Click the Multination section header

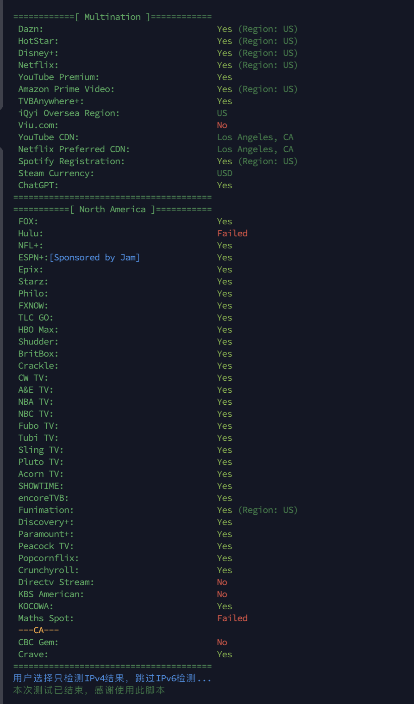(113, 17)
